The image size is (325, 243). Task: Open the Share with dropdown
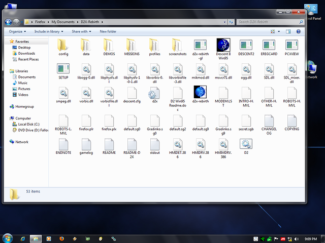(81, 31)
